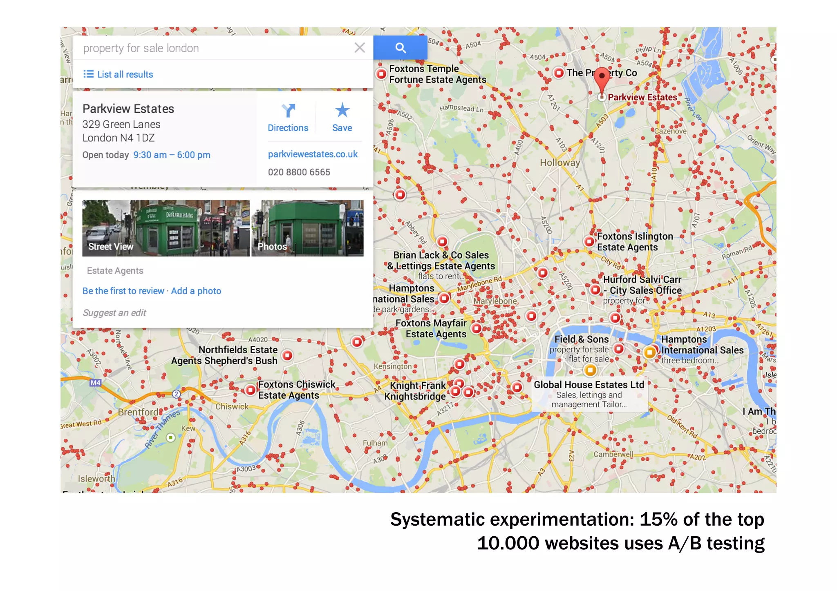
Task: Click the Kensington area label
Action: [x=393, y=366]
